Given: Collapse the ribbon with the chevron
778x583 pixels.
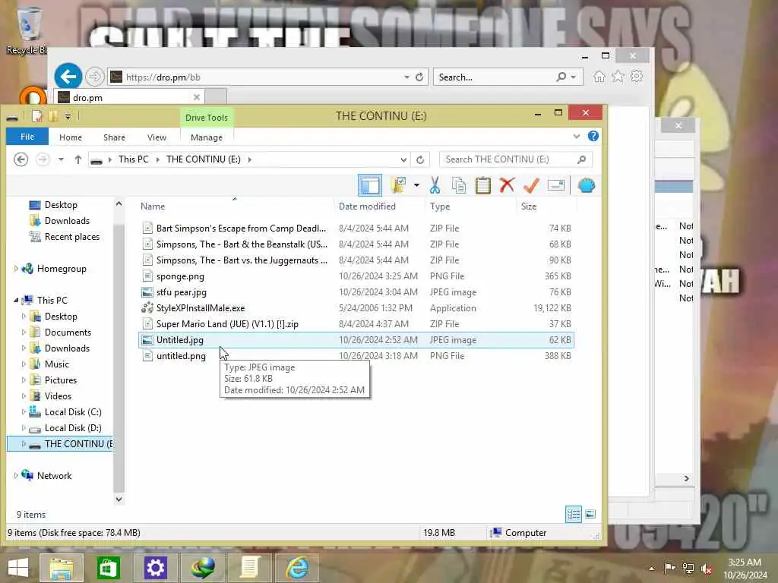Looking at the screenshot, I should pyautogui.click(x=577, y=137).
